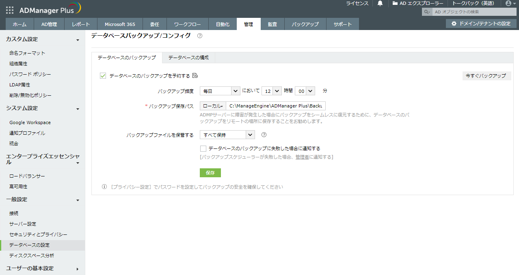Open the レポート top menu tab

coord(81,24)
